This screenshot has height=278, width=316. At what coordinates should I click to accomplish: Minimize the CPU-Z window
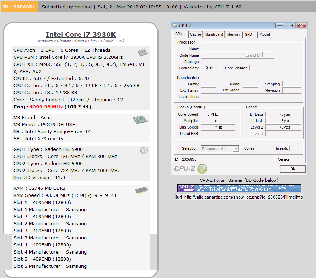click(280, 26)
